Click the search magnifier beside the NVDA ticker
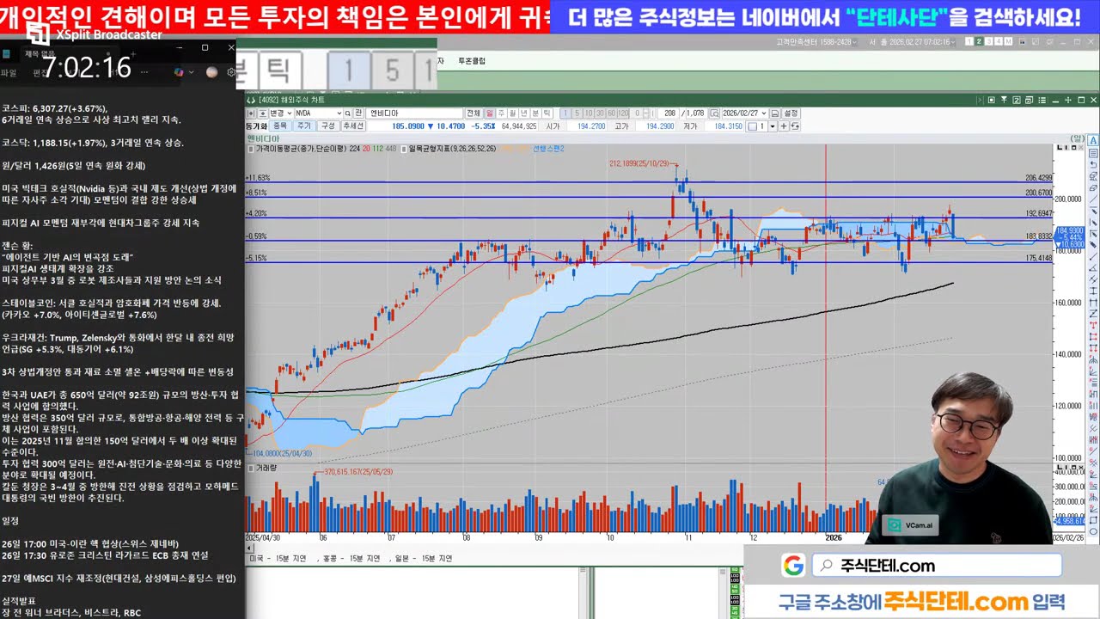 click(x=348, y=113)
